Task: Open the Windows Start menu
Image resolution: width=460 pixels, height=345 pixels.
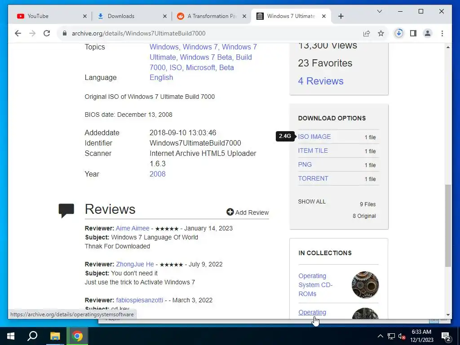Action: click(x=11, y=336)
